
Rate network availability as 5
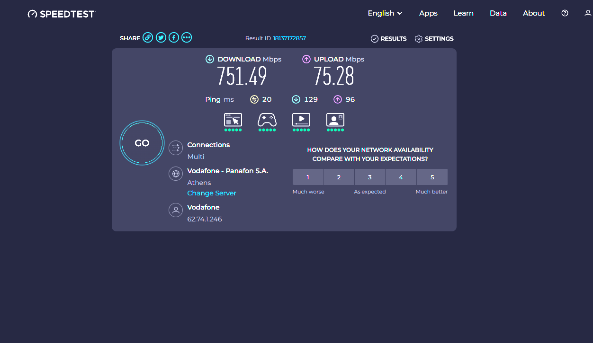tap(432, 177)
